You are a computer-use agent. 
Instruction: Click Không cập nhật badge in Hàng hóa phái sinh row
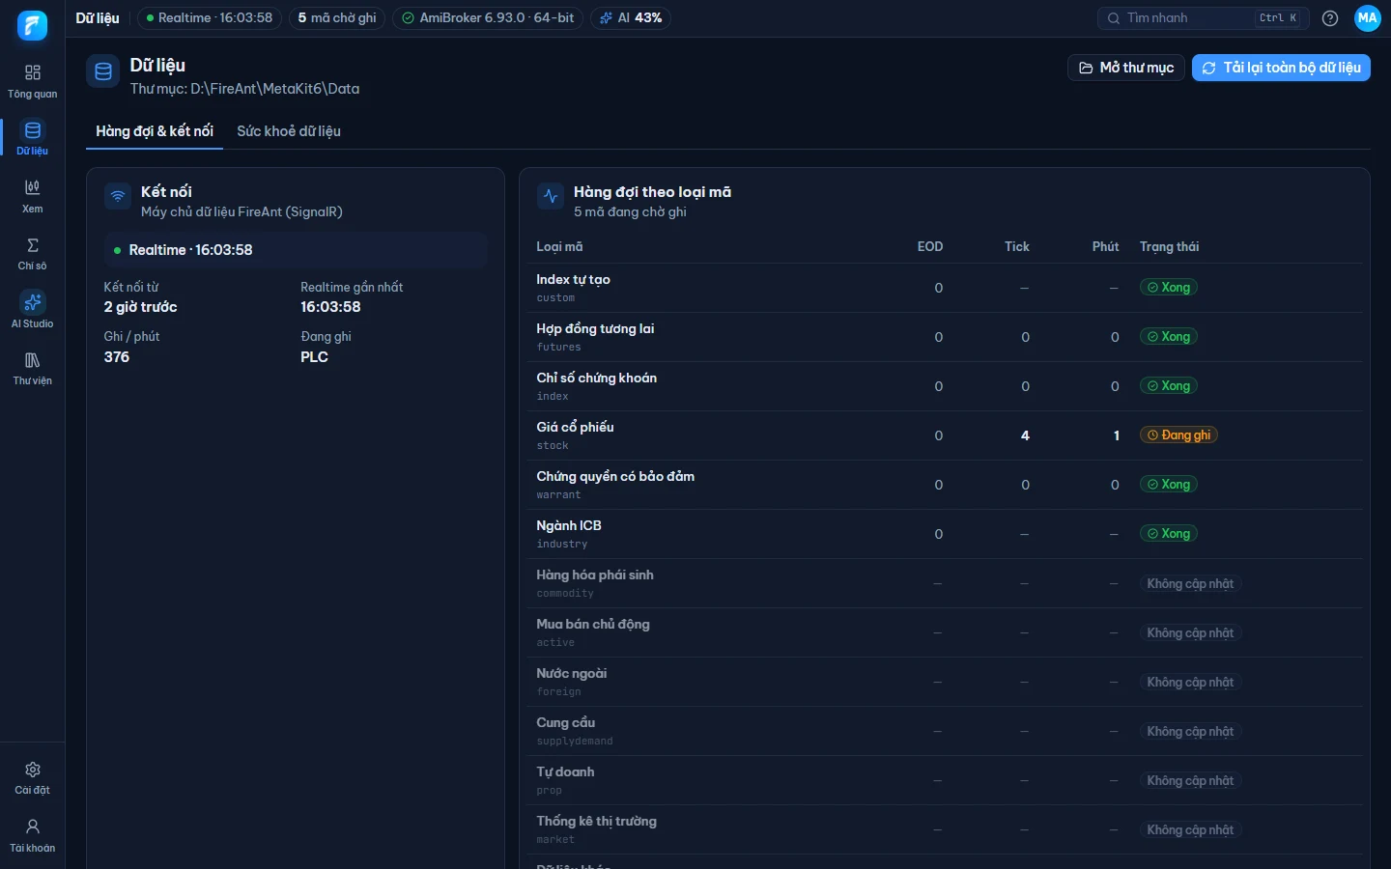[x=1190, y=584]
